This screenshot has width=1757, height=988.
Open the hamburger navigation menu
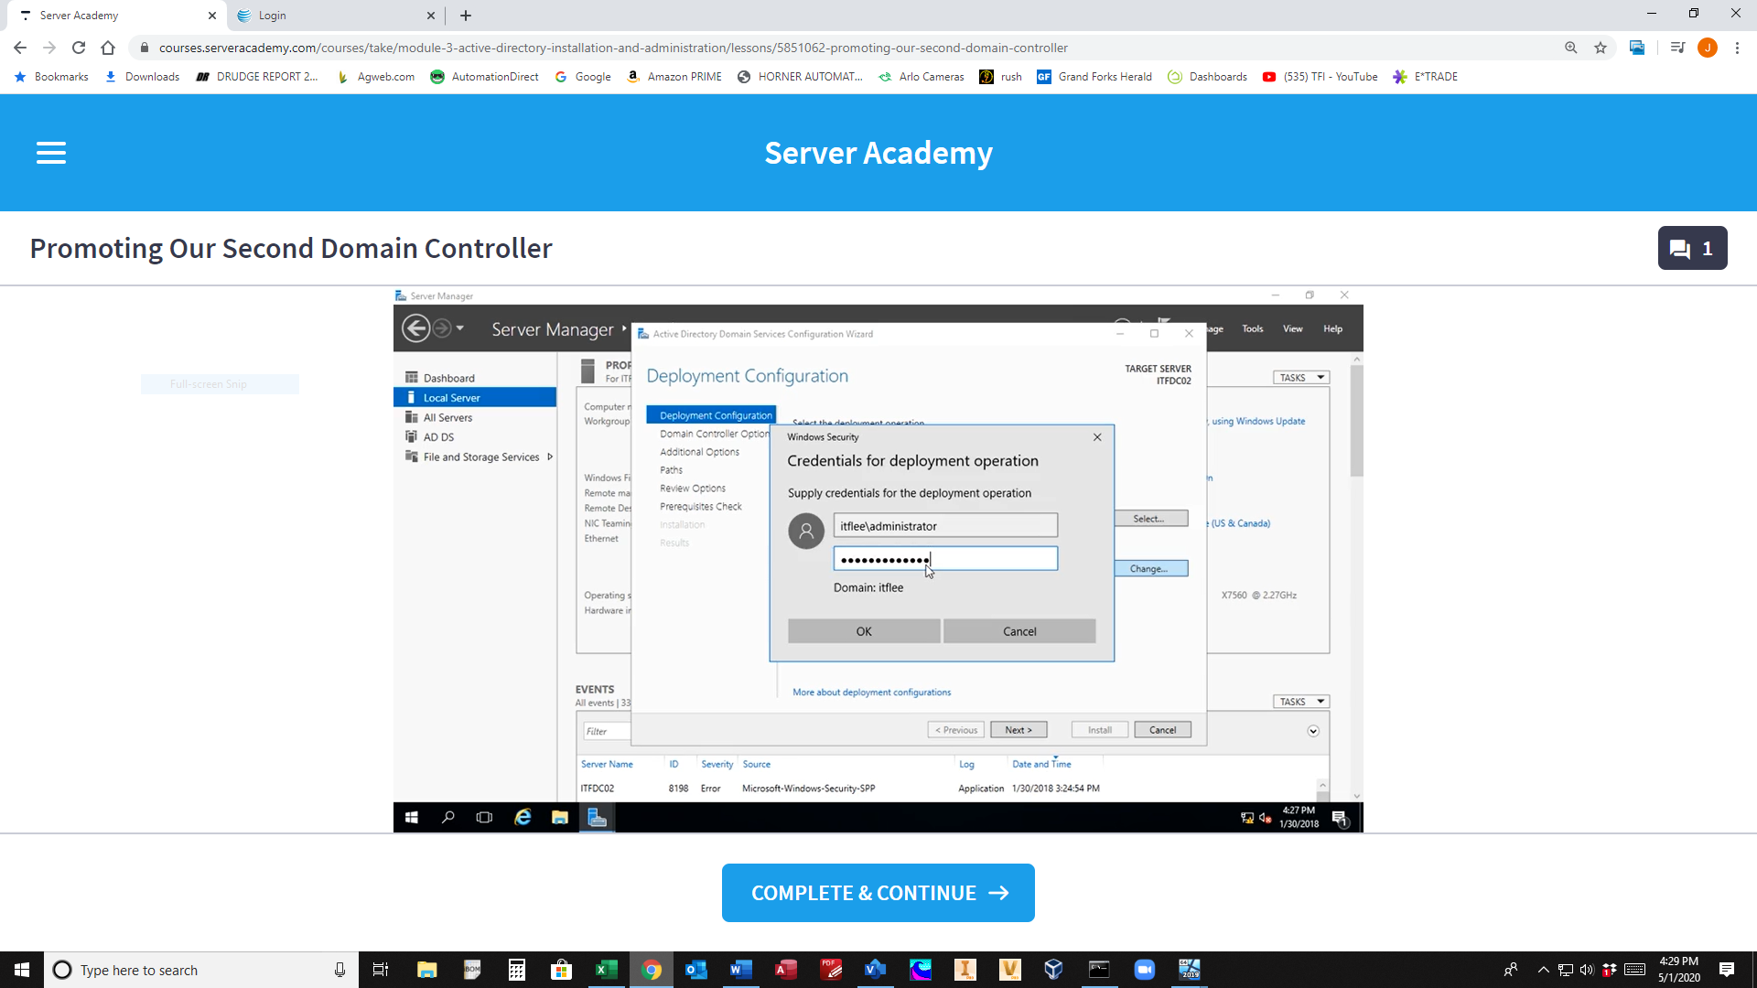point(51,153)
